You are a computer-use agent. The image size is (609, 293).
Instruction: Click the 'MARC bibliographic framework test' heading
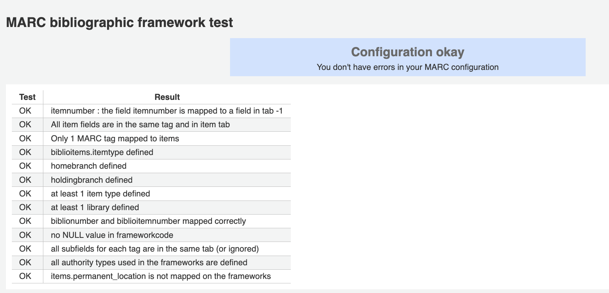tap(119, 23)
